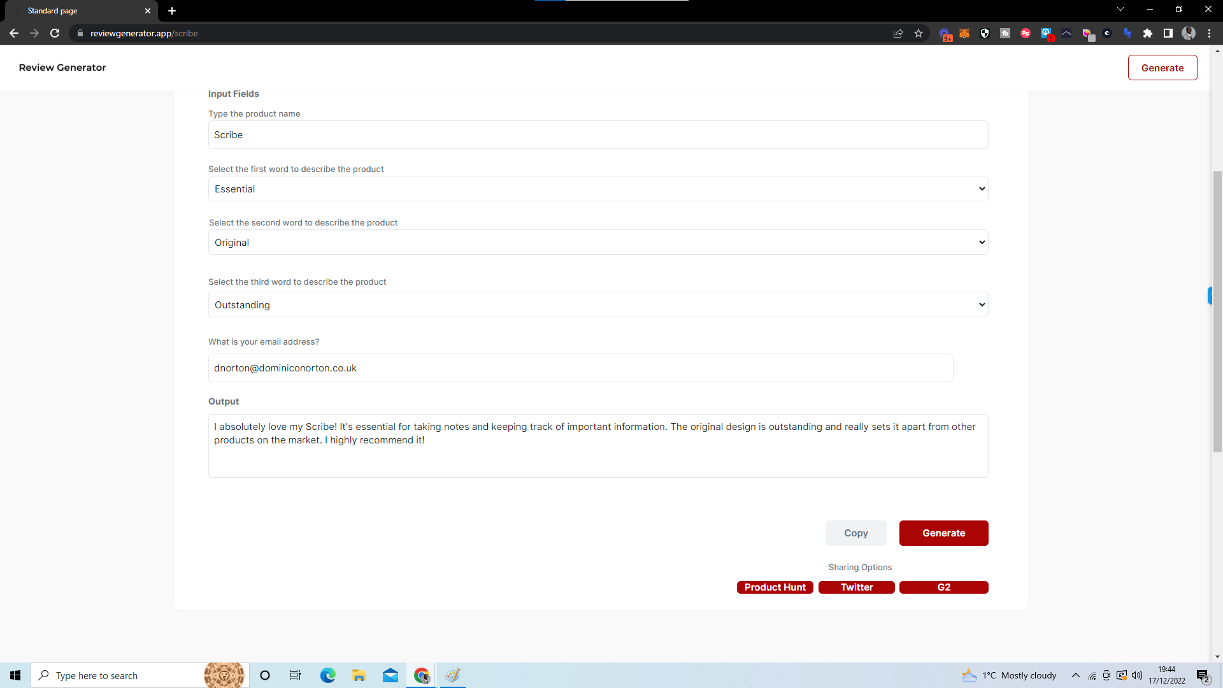Open the TubeBuddy extension icon

[x=1005, y=33]
